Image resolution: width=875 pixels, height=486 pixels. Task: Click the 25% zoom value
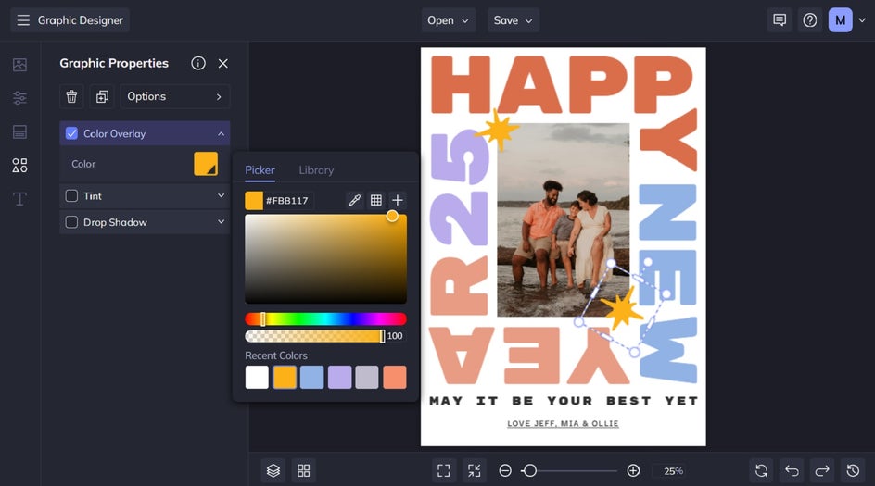tap(674, 471)
